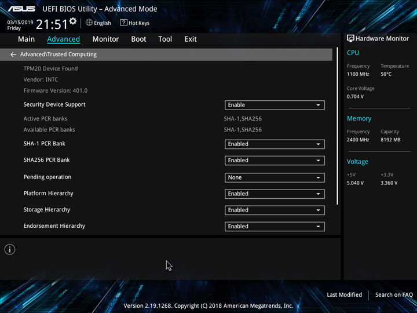417x313 pixels.
Task: Click the globe language icon
Action: (89, 23)
